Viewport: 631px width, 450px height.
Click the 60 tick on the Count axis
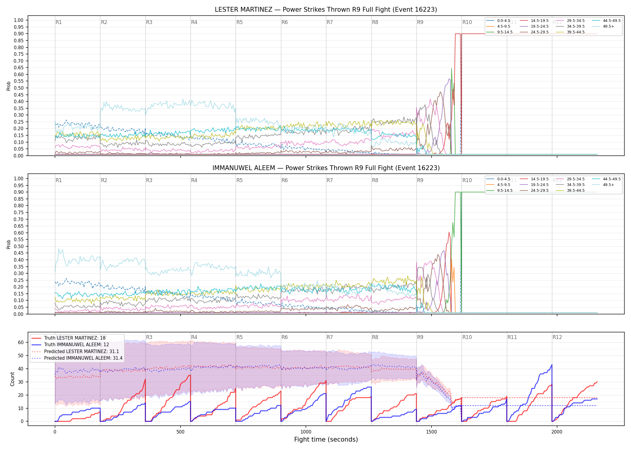(x=21, y=342)
